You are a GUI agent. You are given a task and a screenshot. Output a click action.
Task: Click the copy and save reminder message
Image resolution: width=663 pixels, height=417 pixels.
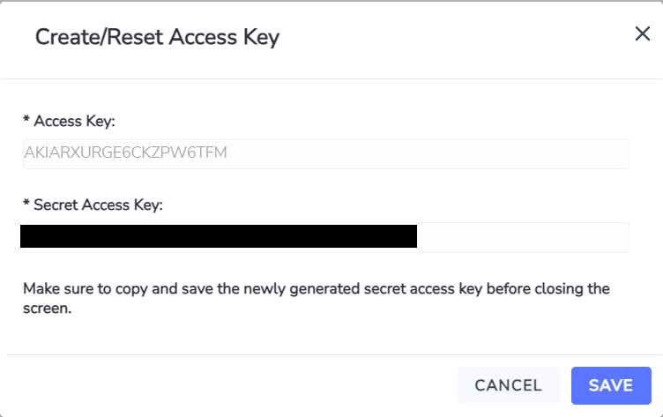317,298
